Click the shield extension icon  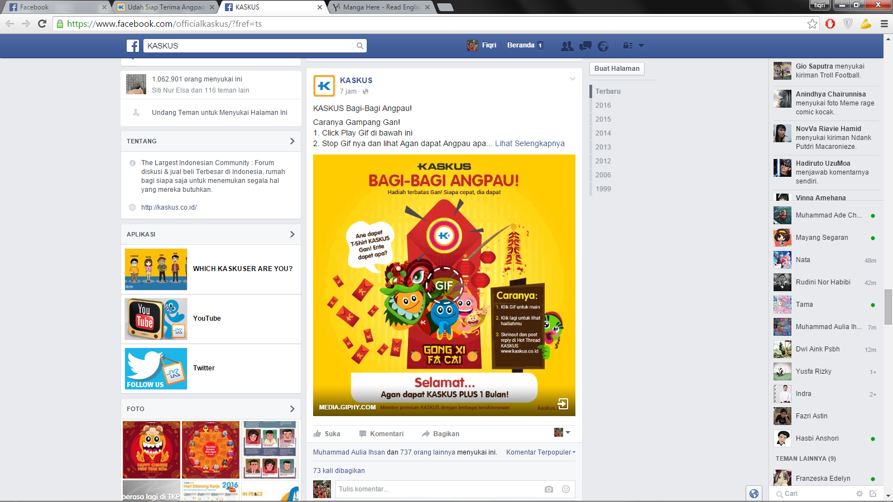tap(848, 23)
